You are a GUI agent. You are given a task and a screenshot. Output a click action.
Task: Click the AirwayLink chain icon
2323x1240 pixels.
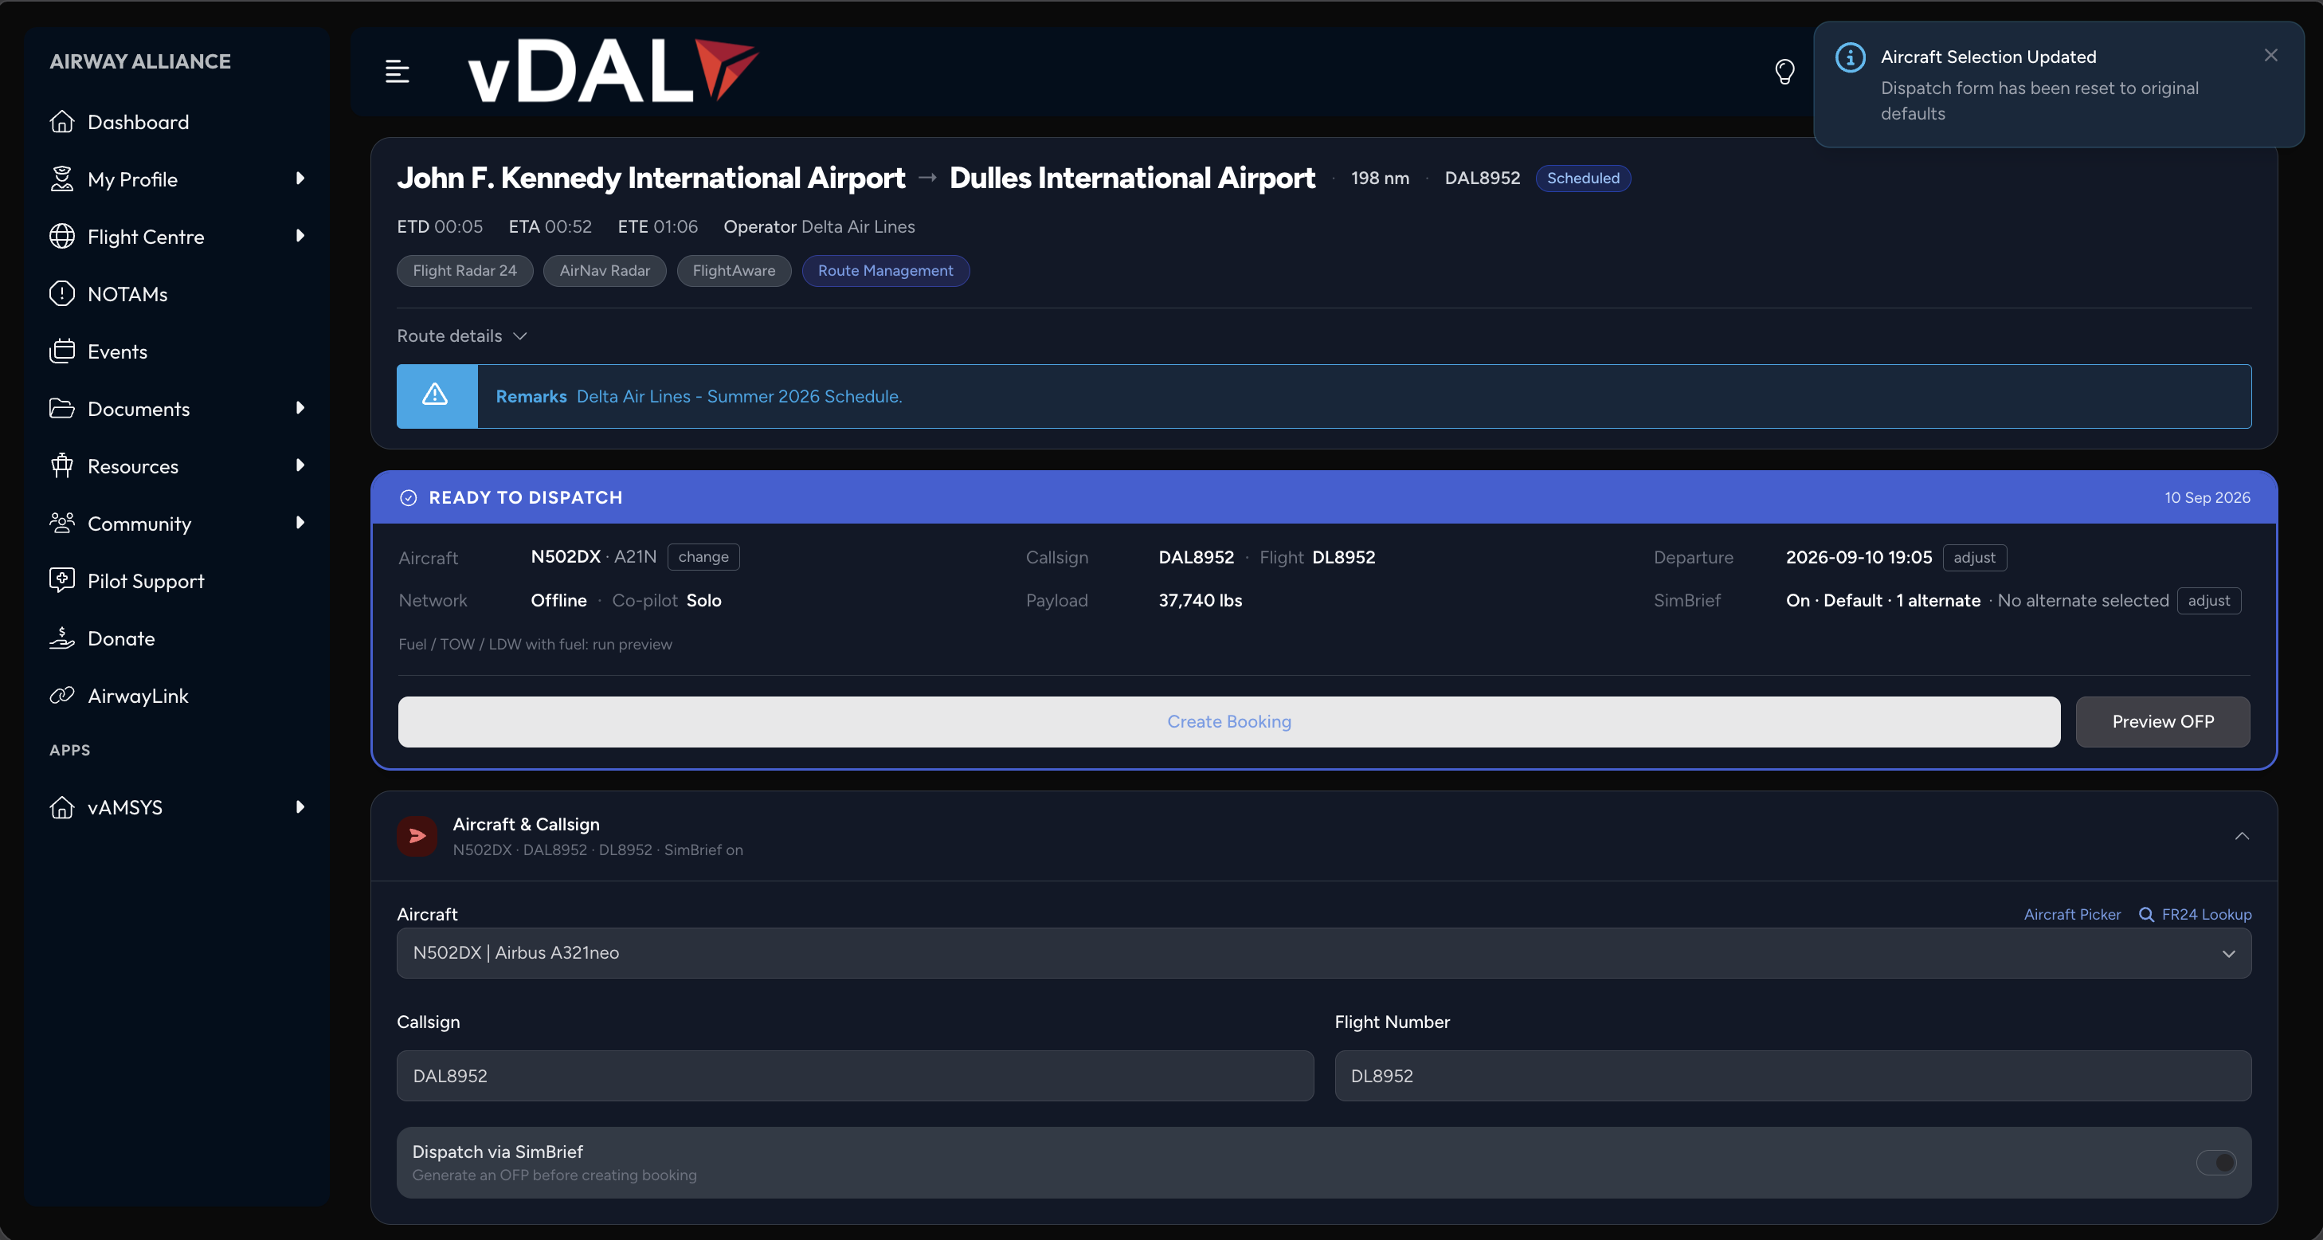(61, 695)
